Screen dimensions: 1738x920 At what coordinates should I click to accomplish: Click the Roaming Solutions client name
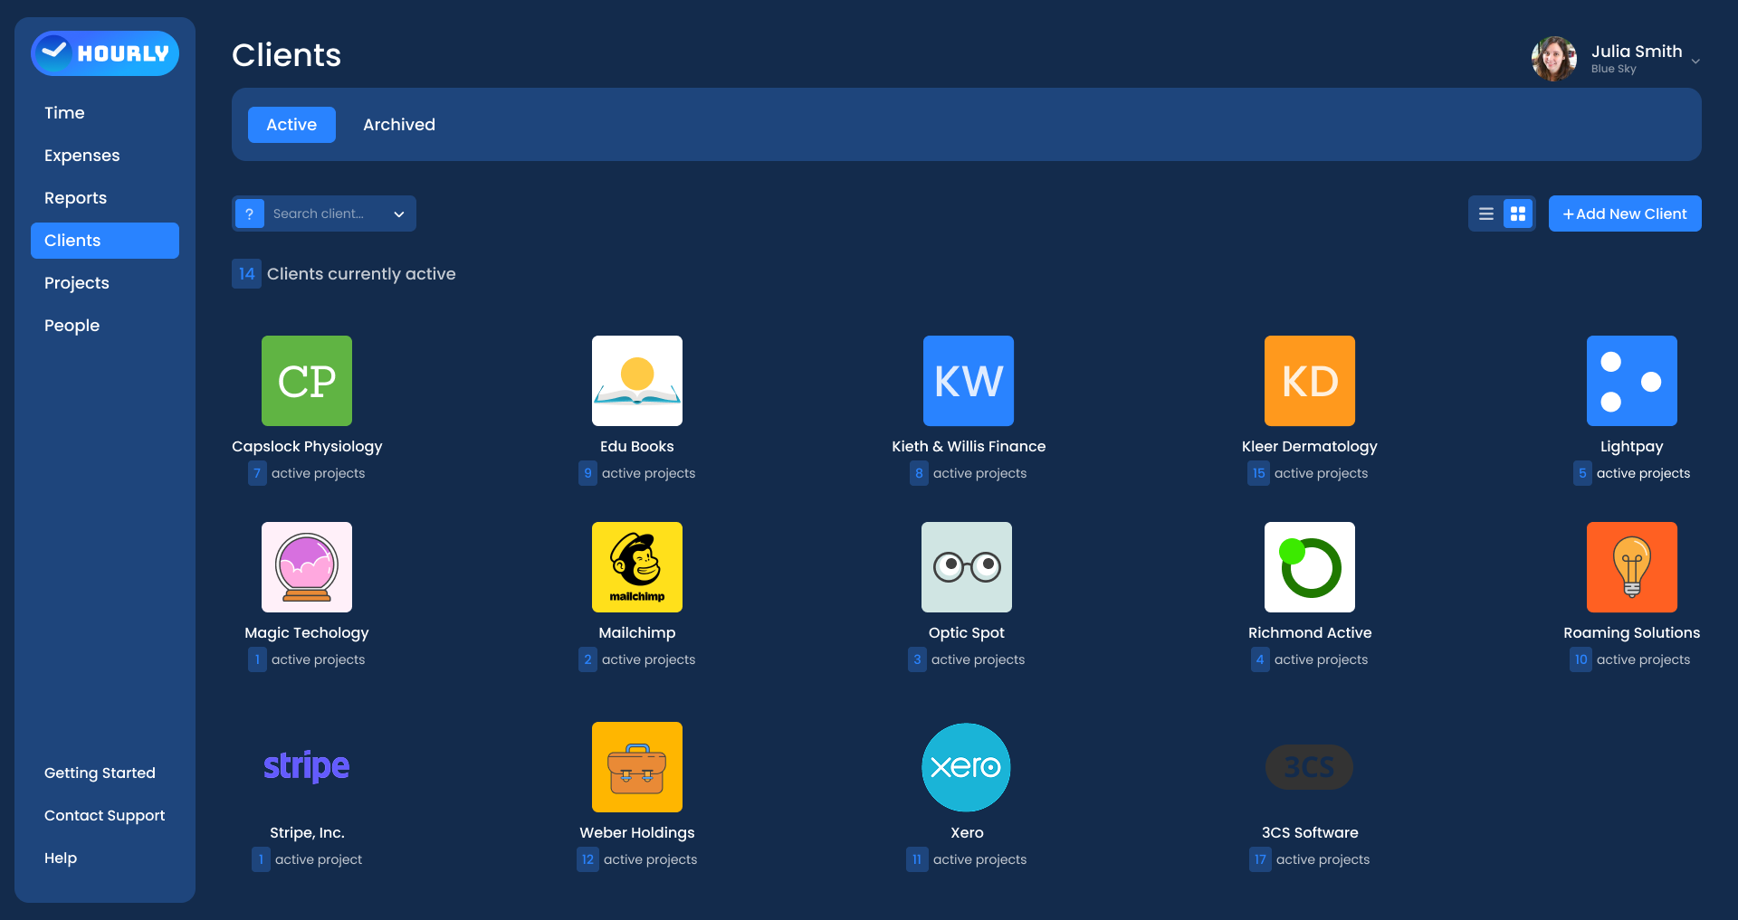pyautogui.click(x=1632, y=632)
